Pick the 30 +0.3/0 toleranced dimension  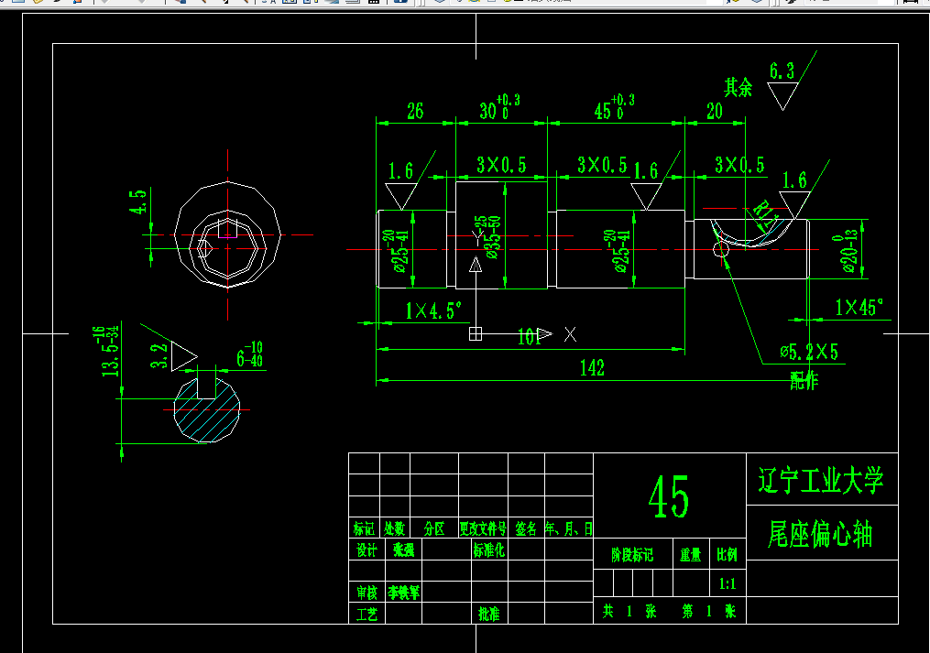tap(499, 107)
